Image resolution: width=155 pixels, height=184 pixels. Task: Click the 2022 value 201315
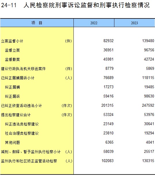[107, 105]
